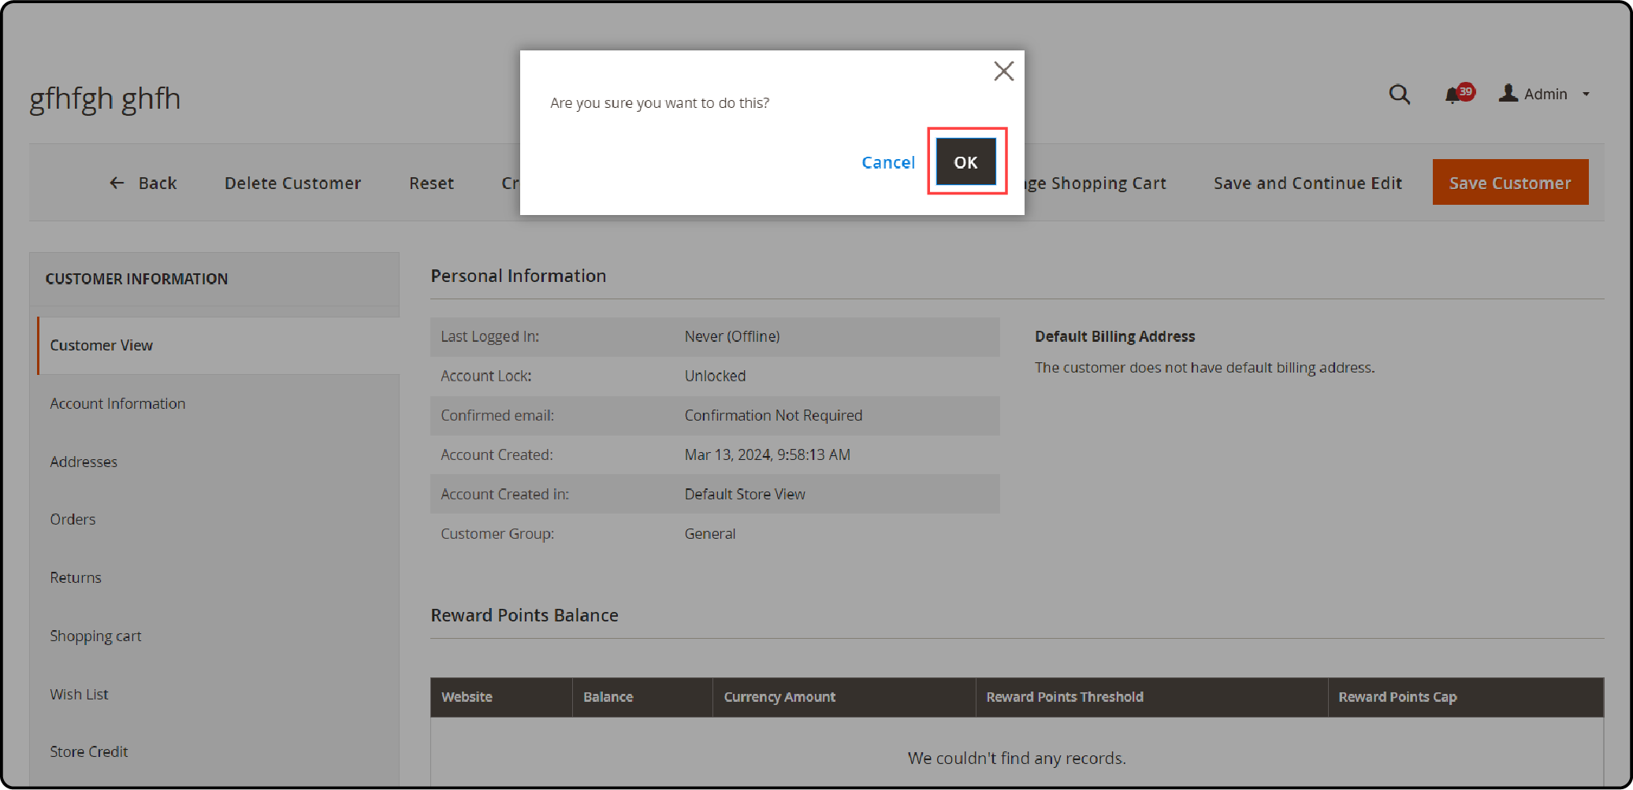The width and height of the screenshot is (1633, 790).
Task: Click Currency Amount column header
Action: tap(844, 697)
